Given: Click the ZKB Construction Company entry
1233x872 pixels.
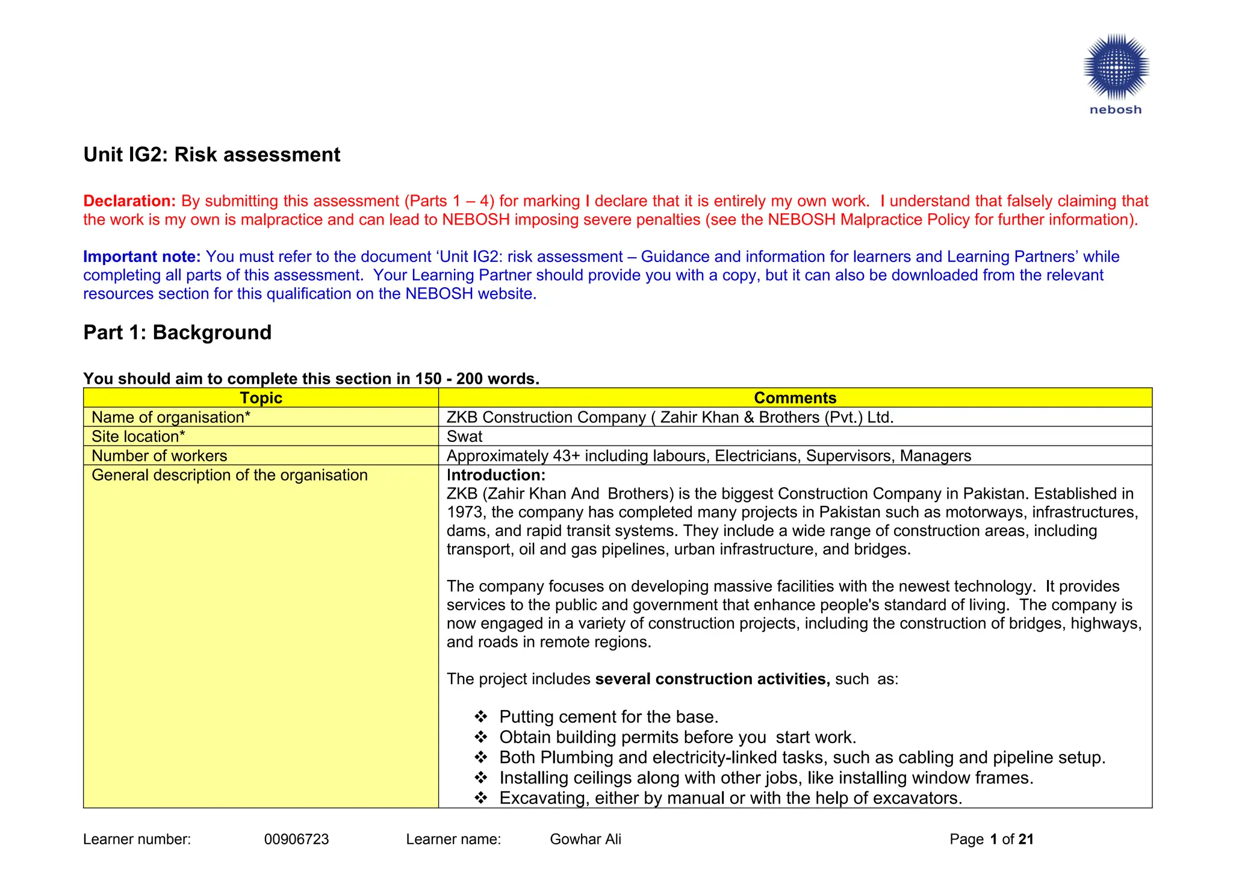Looking at the screenshot, I should 669,417.
